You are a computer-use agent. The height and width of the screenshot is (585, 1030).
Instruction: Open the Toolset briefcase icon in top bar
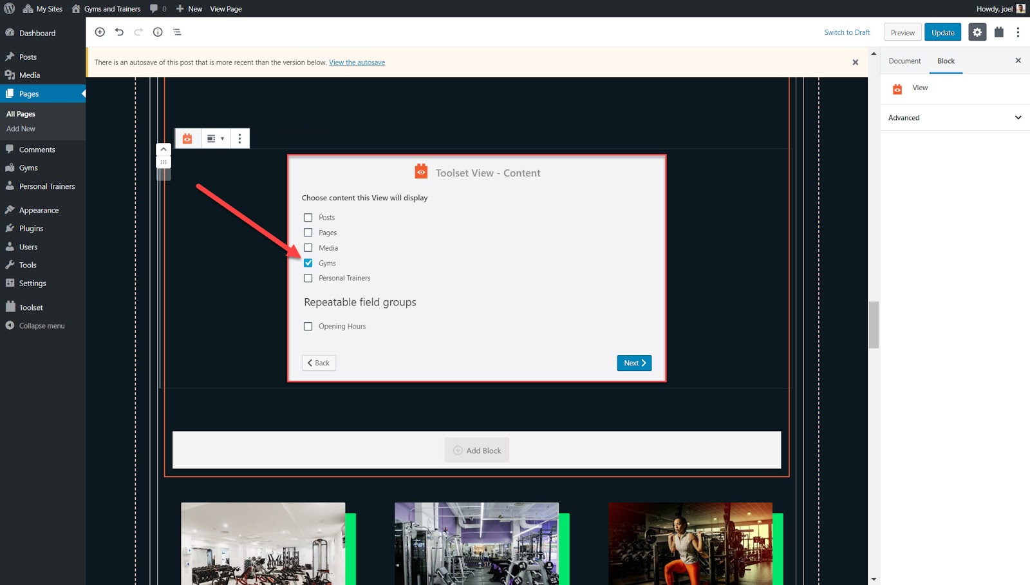pyautogui.click(x=998, y=32)
